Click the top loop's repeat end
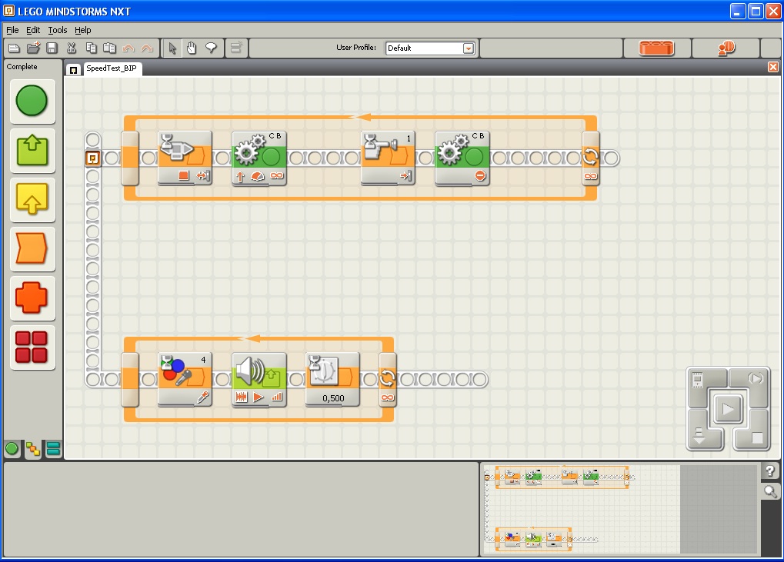Image resolution: width=784 pixels, height=562 pixels. click(x=590, y=158)
